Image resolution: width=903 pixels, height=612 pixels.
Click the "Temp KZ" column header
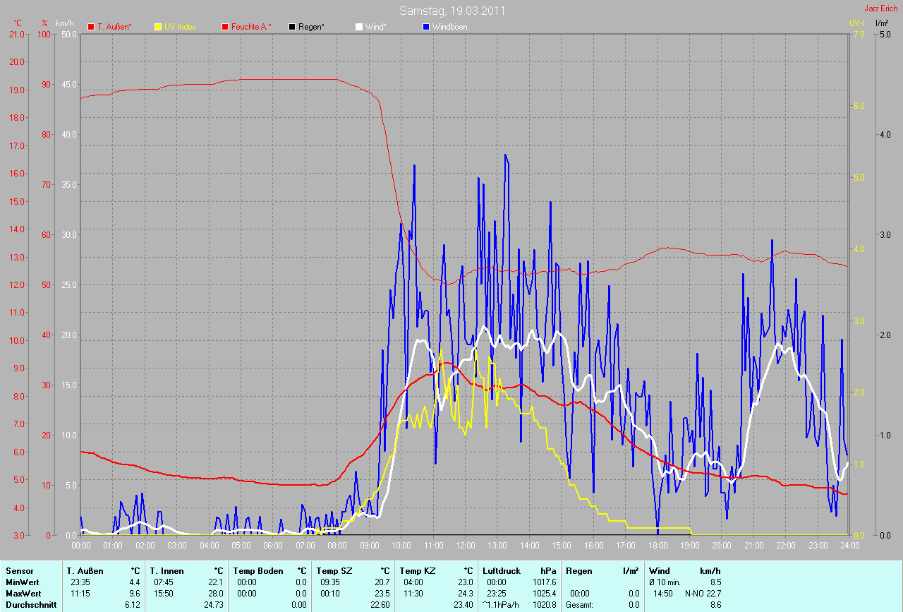pos(418,570)
